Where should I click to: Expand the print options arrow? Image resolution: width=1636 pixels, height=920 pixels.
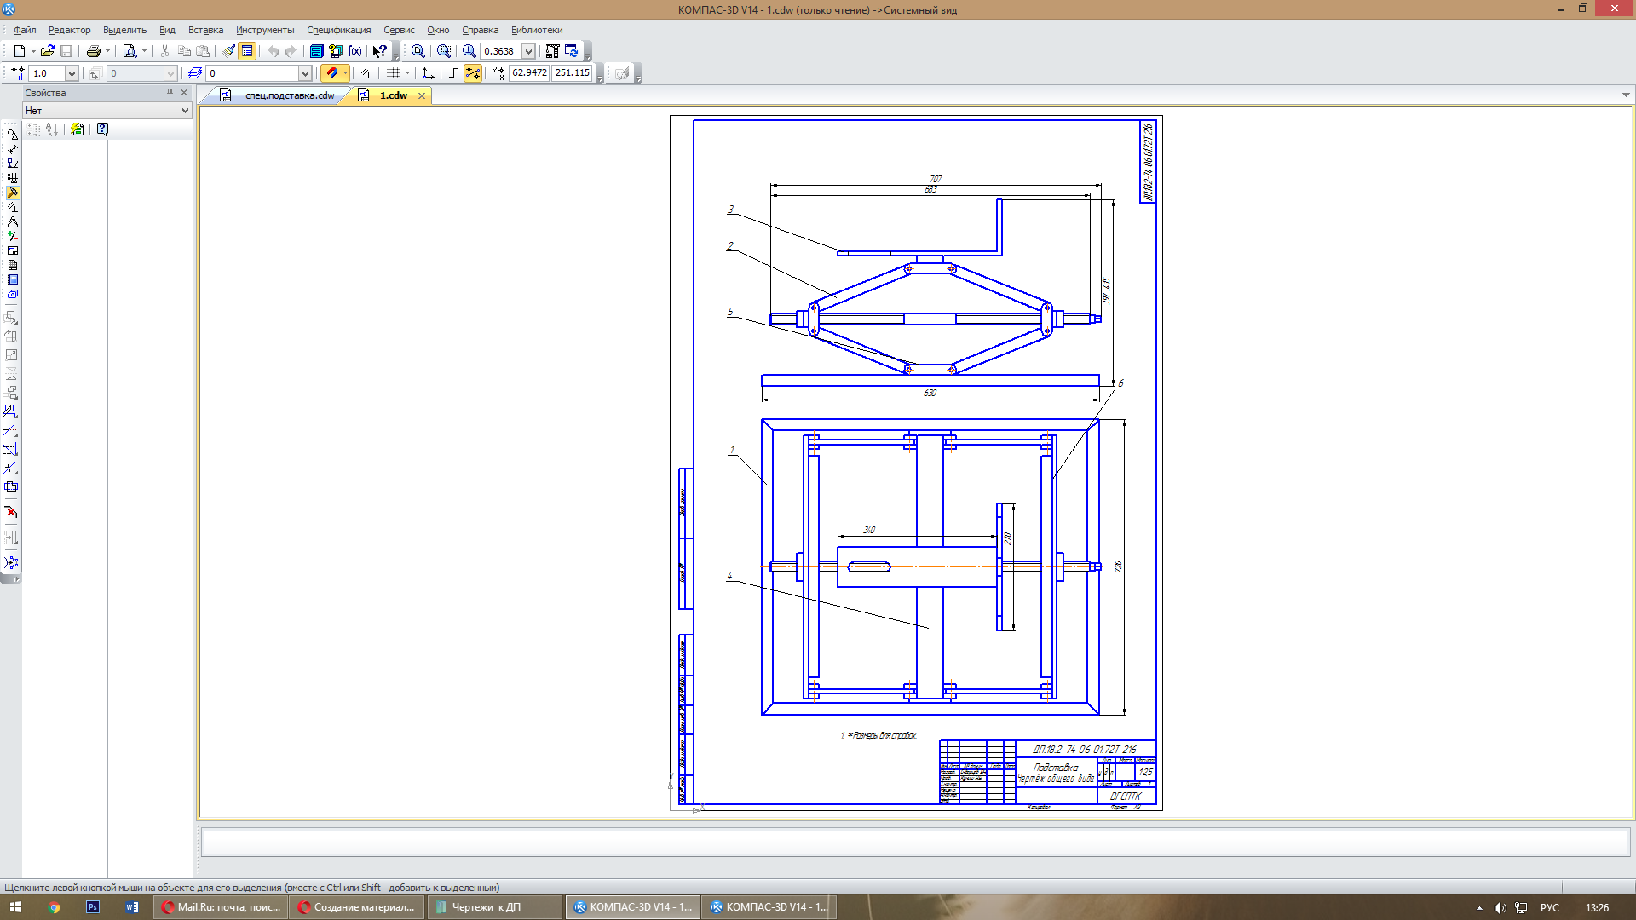pos(107,51)
